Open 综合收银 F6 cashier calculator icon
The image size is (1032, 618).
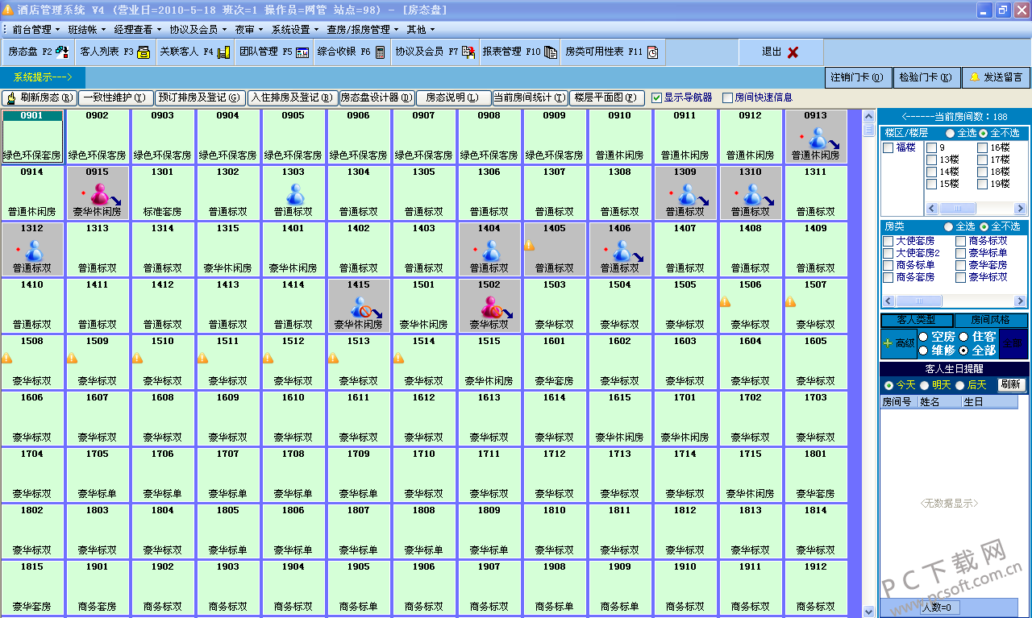point(380,52)
